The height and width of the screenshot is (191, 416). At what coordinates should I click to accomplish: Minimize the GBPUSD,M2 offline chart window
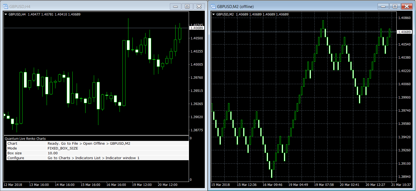[x=383, y=6]
